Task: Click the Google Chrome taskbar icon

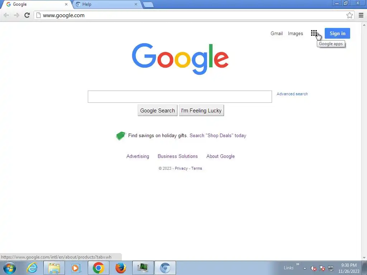Action: coord(98,268)
